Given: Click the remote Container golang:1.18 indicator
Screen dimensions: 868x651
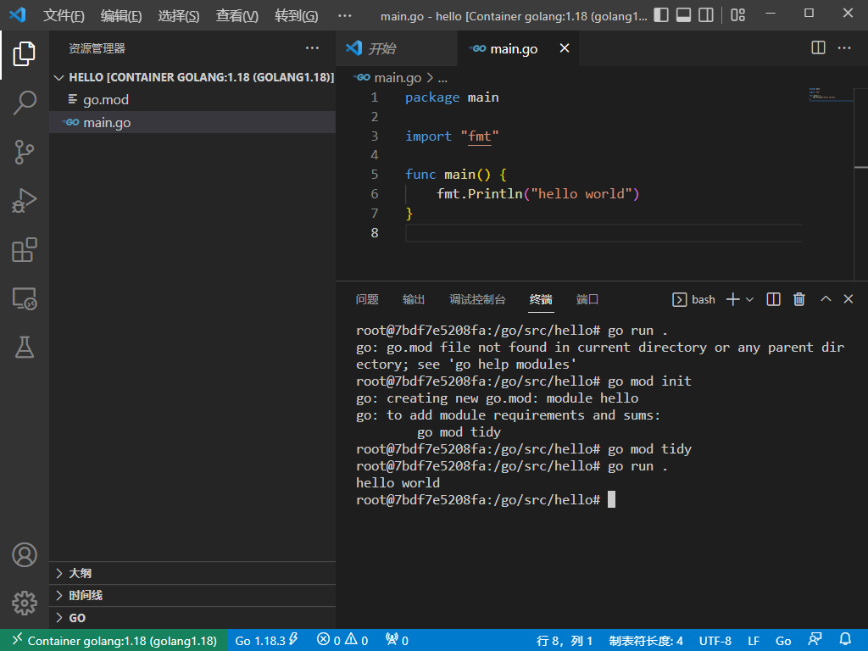Looking at the screenshot, I should point(114,641).
